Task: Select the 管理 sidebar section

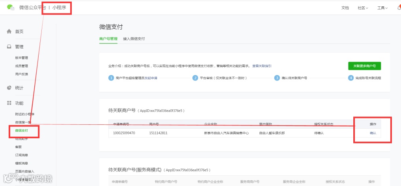Action: [x=19, y=47]
